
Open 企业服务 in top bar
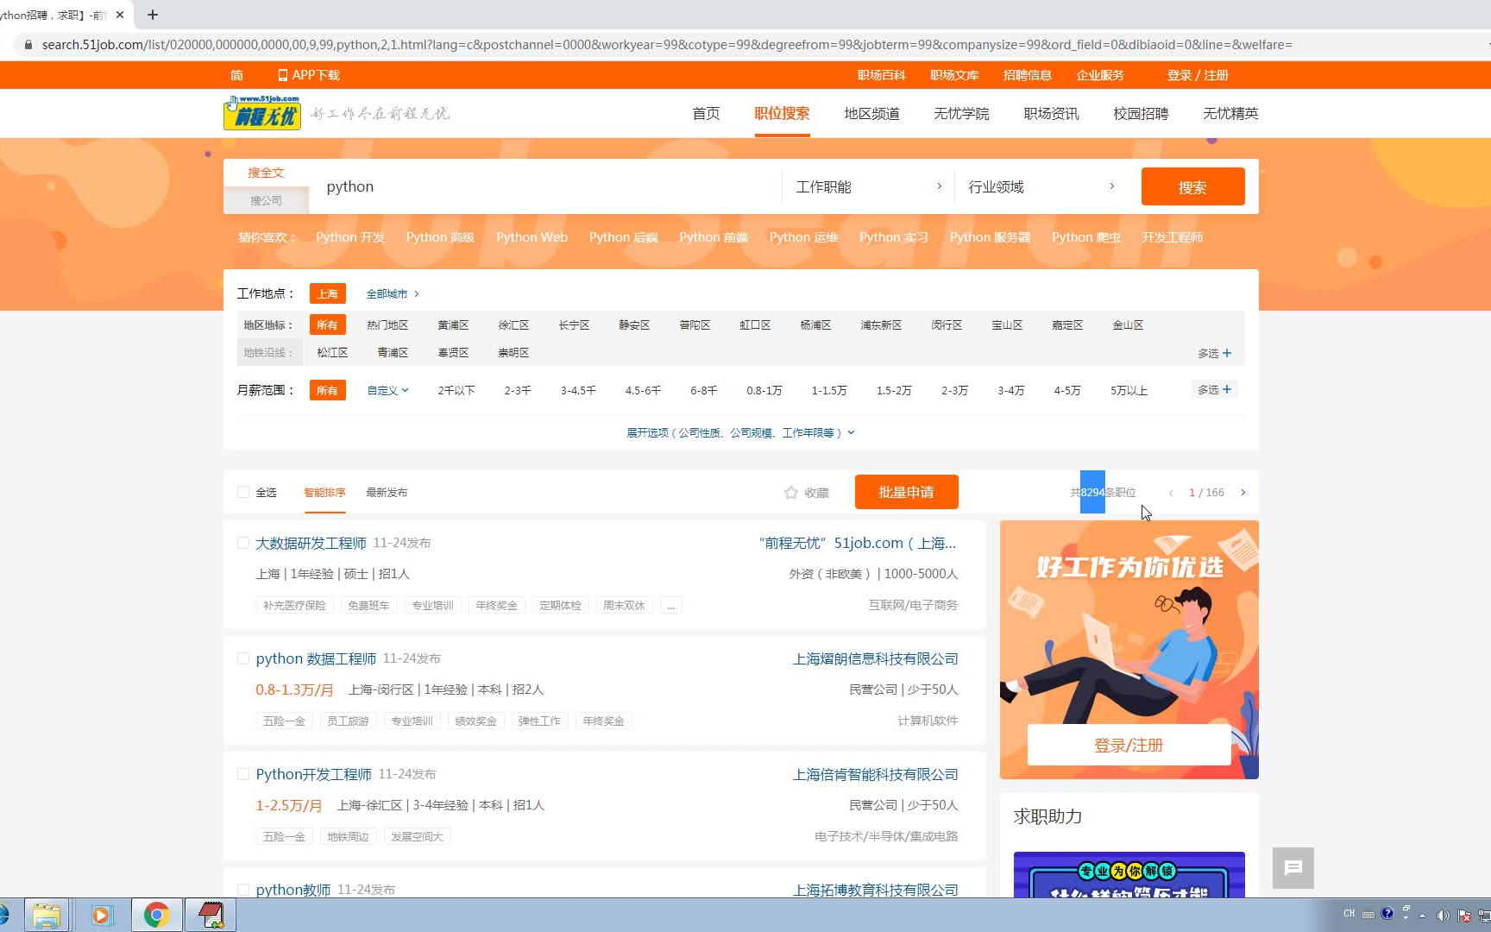(1100, 75)
